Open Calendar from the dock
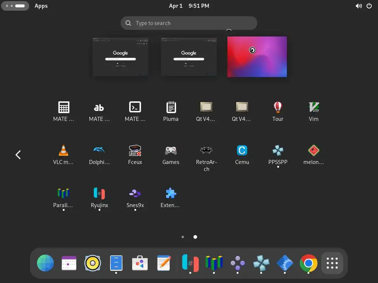This screenshot has width=378, height=283. [x=69, y=263]
